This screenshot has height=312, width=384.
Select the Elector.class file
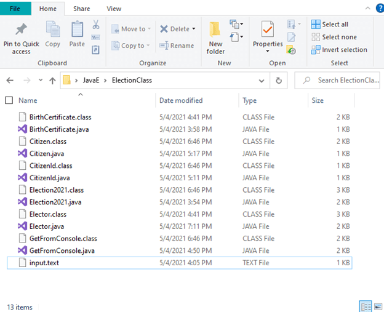point(180,214)
